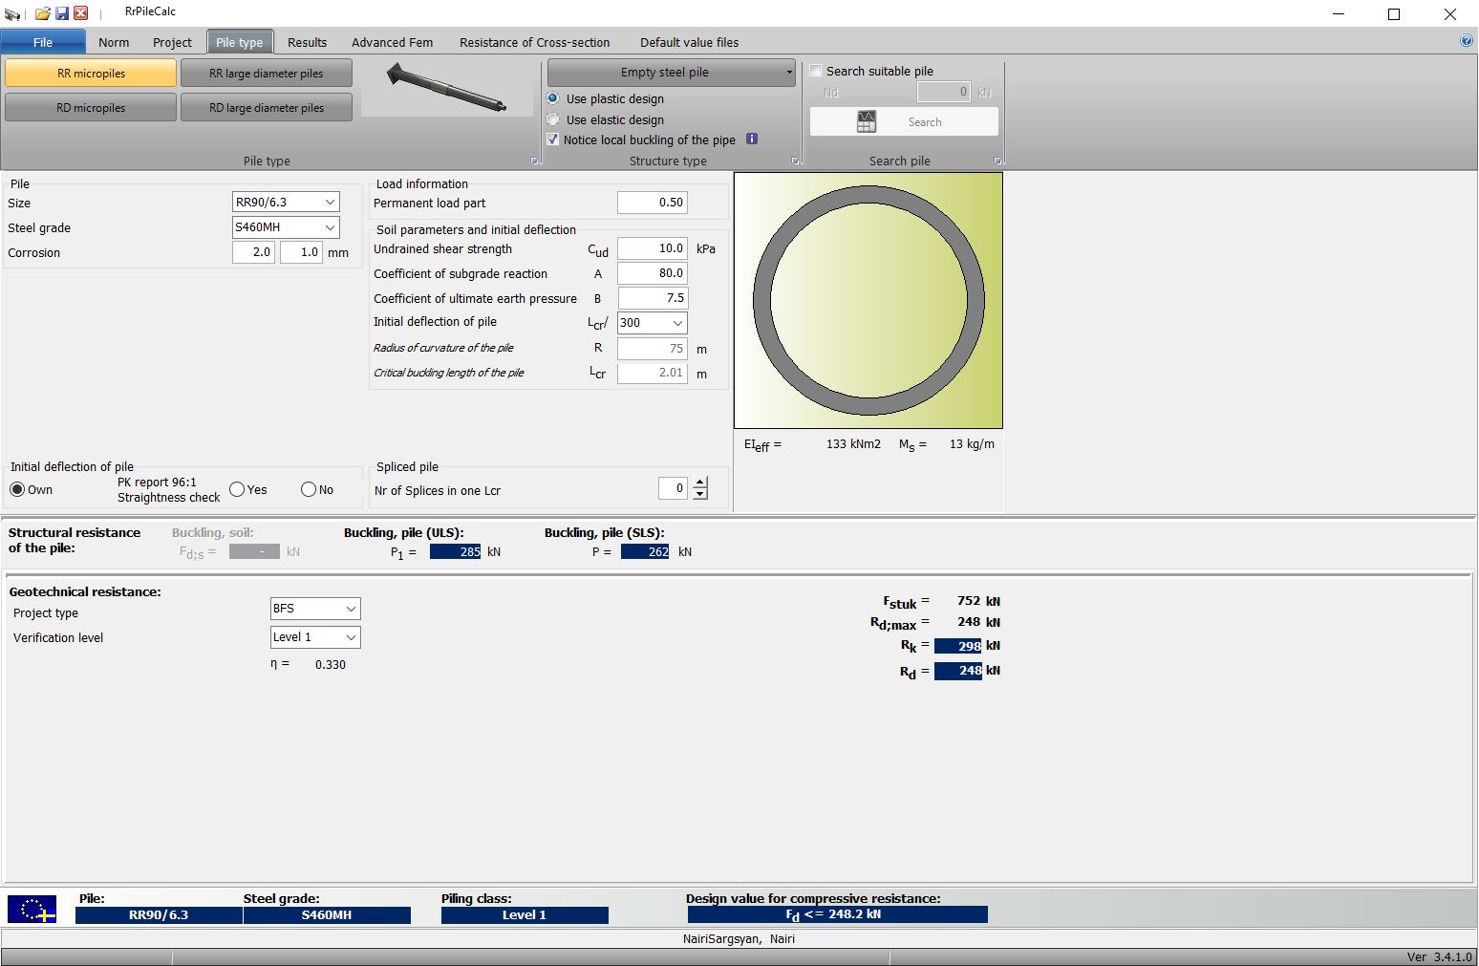This screenshot has width=1479, height=966.
Task: Switch to the Pile type tab
Action: point(240,42)
